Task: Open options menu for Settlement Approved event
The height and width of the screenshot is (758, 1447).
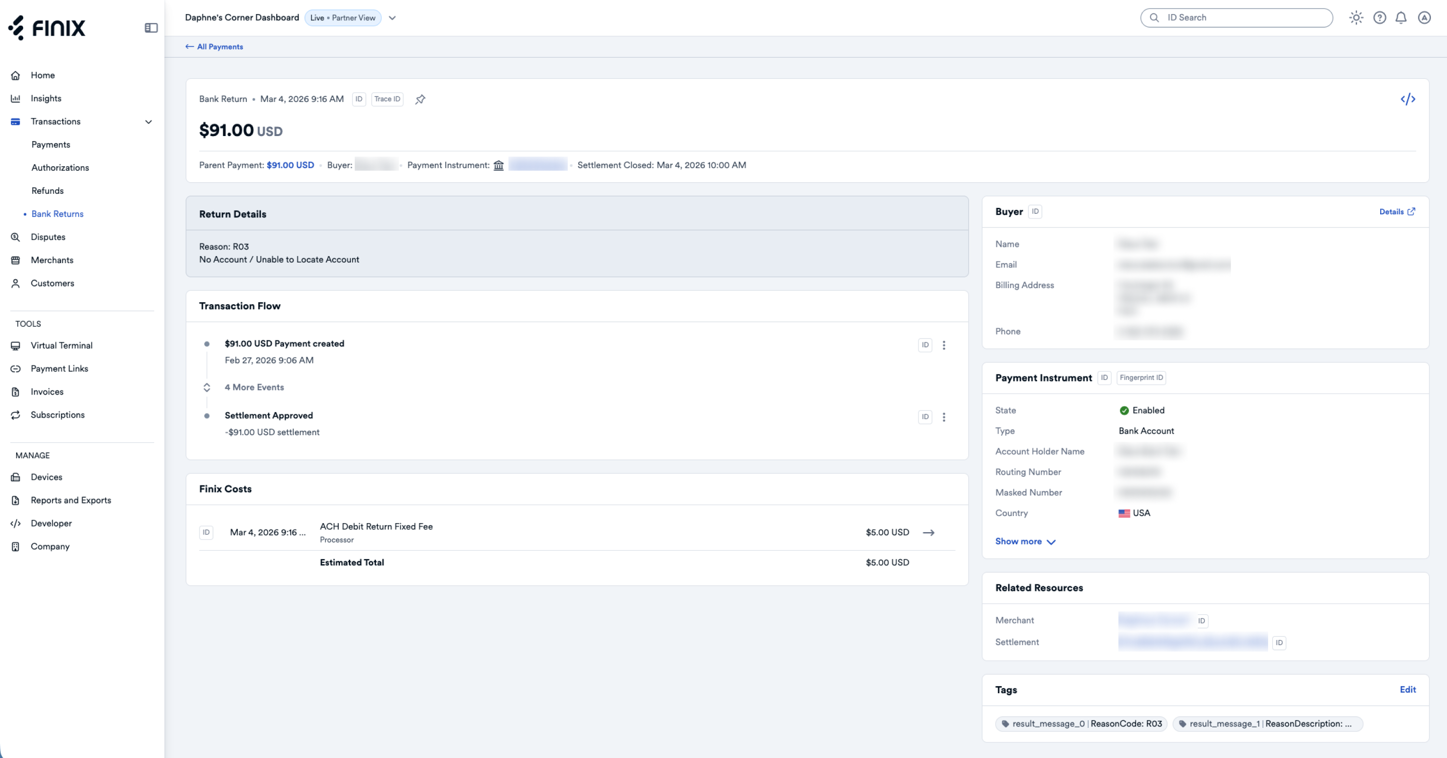Action: pos(944,417)
